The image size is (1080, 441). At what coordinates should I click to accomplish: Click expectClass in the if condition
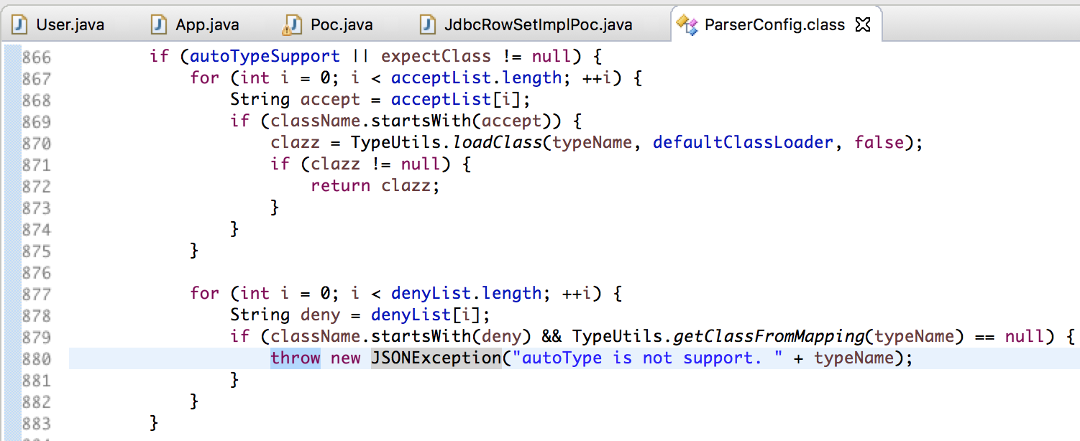click(436, 56)
